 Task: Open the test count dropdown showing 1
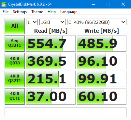(x=32, y=22)
